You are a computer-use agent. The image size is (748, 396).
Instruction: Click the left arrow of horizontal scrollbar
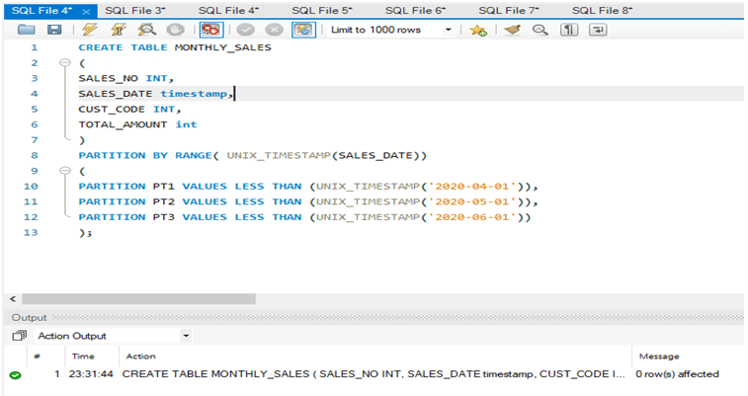(x=13, y=298)
